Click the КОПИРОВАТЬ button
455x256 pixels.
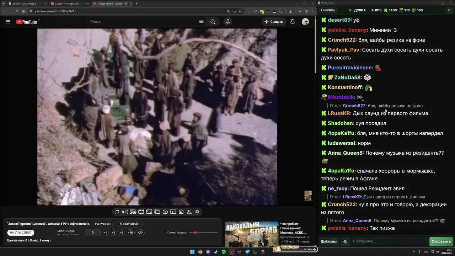(x=130, y=224)
